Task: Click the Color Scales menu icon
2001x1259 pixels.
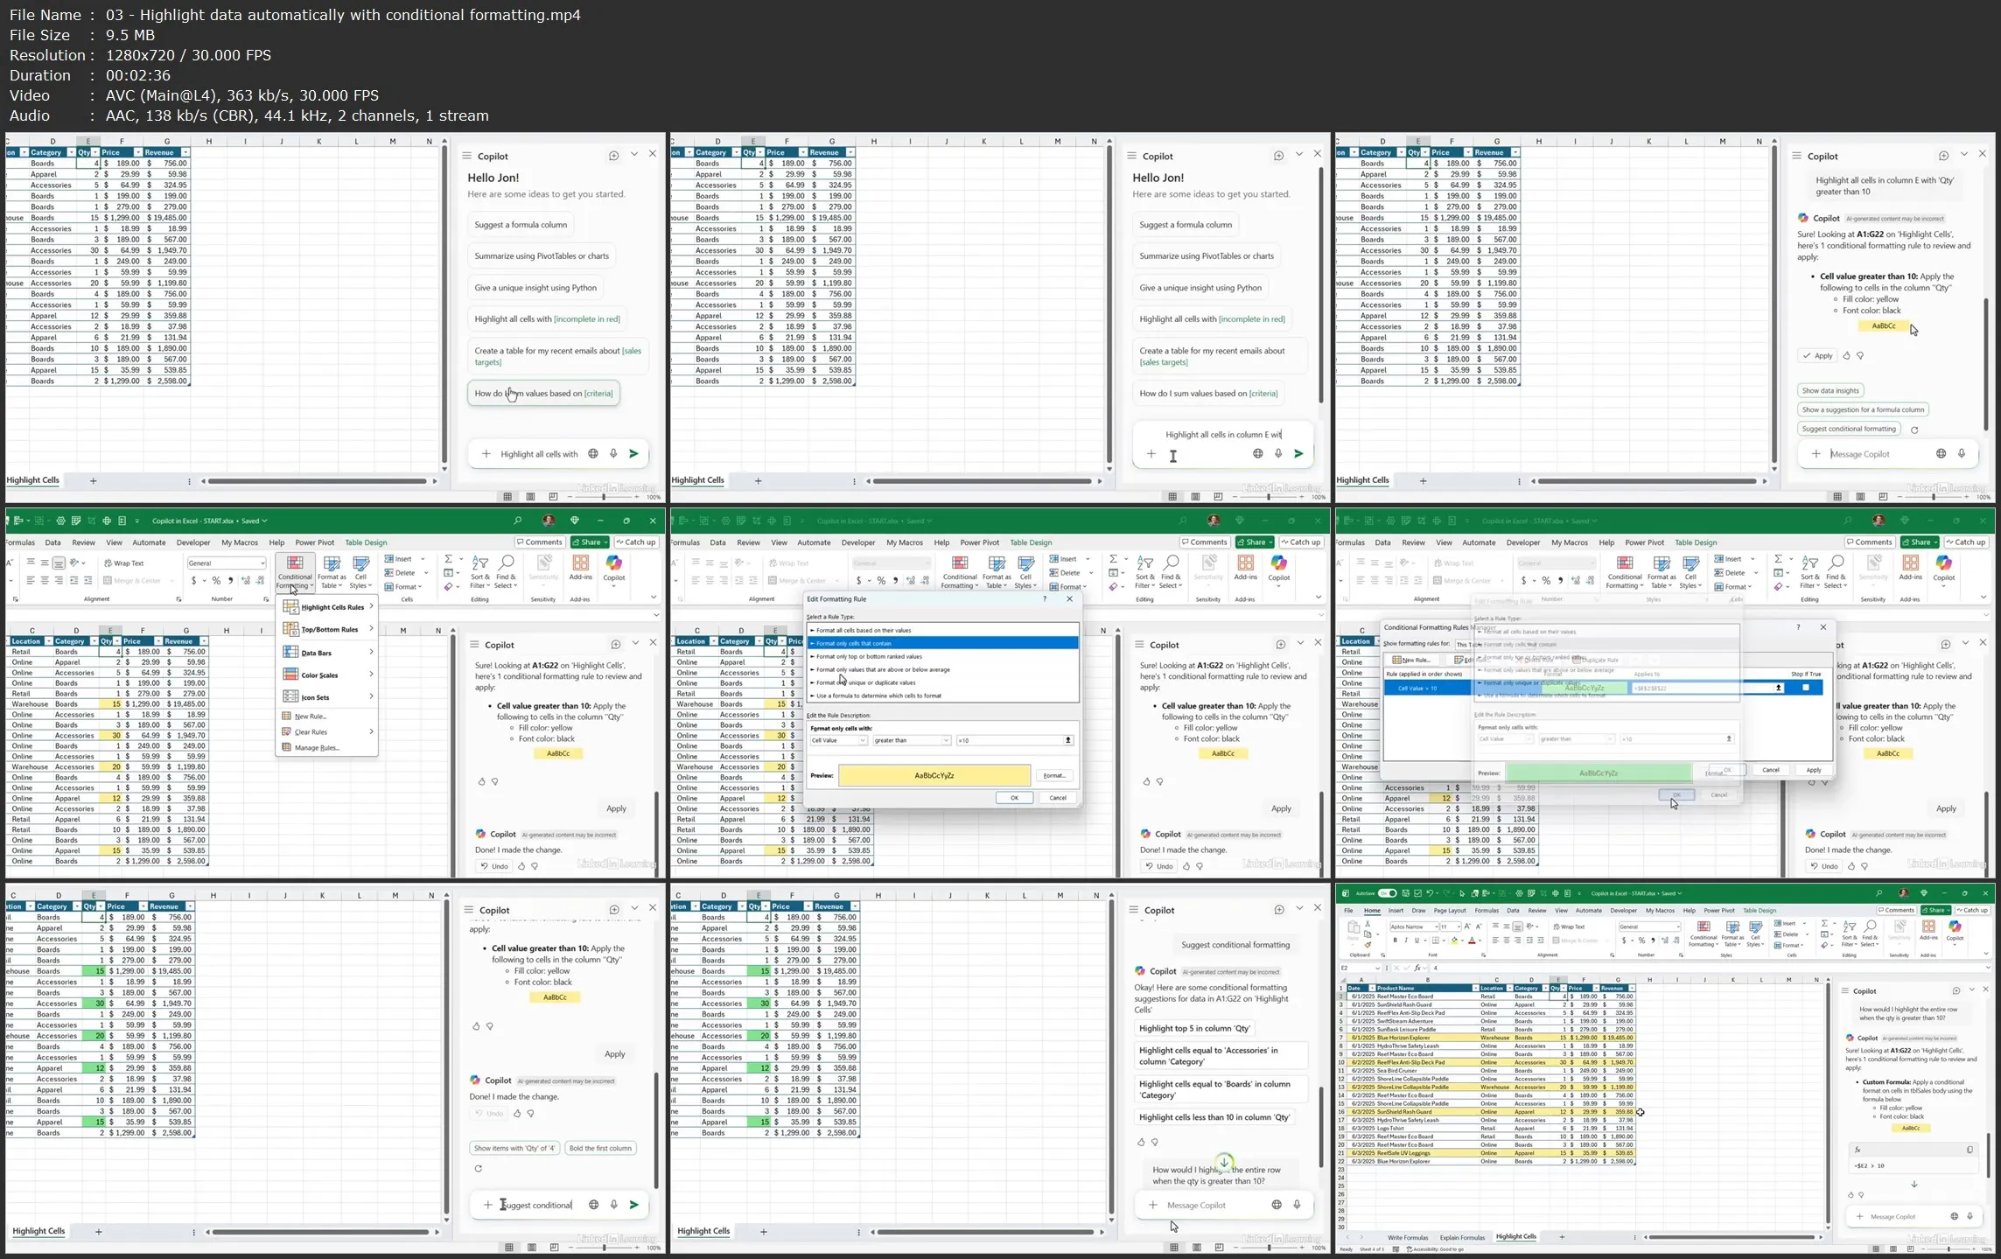Action: 291,675
